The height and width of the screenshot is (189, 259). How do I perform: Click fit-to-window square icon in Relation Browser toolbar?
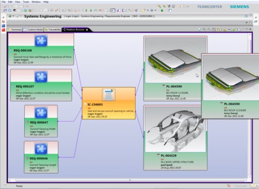click(214, 29)
